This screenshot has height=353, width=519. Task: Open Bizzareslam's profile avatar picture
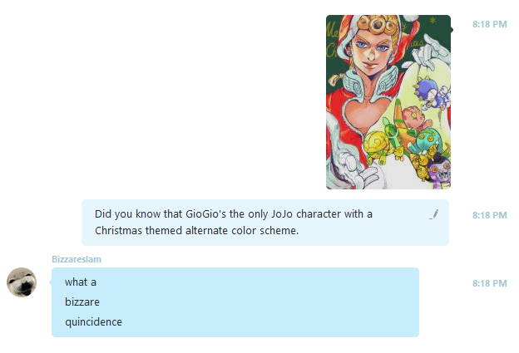click(x=21, y=282)
